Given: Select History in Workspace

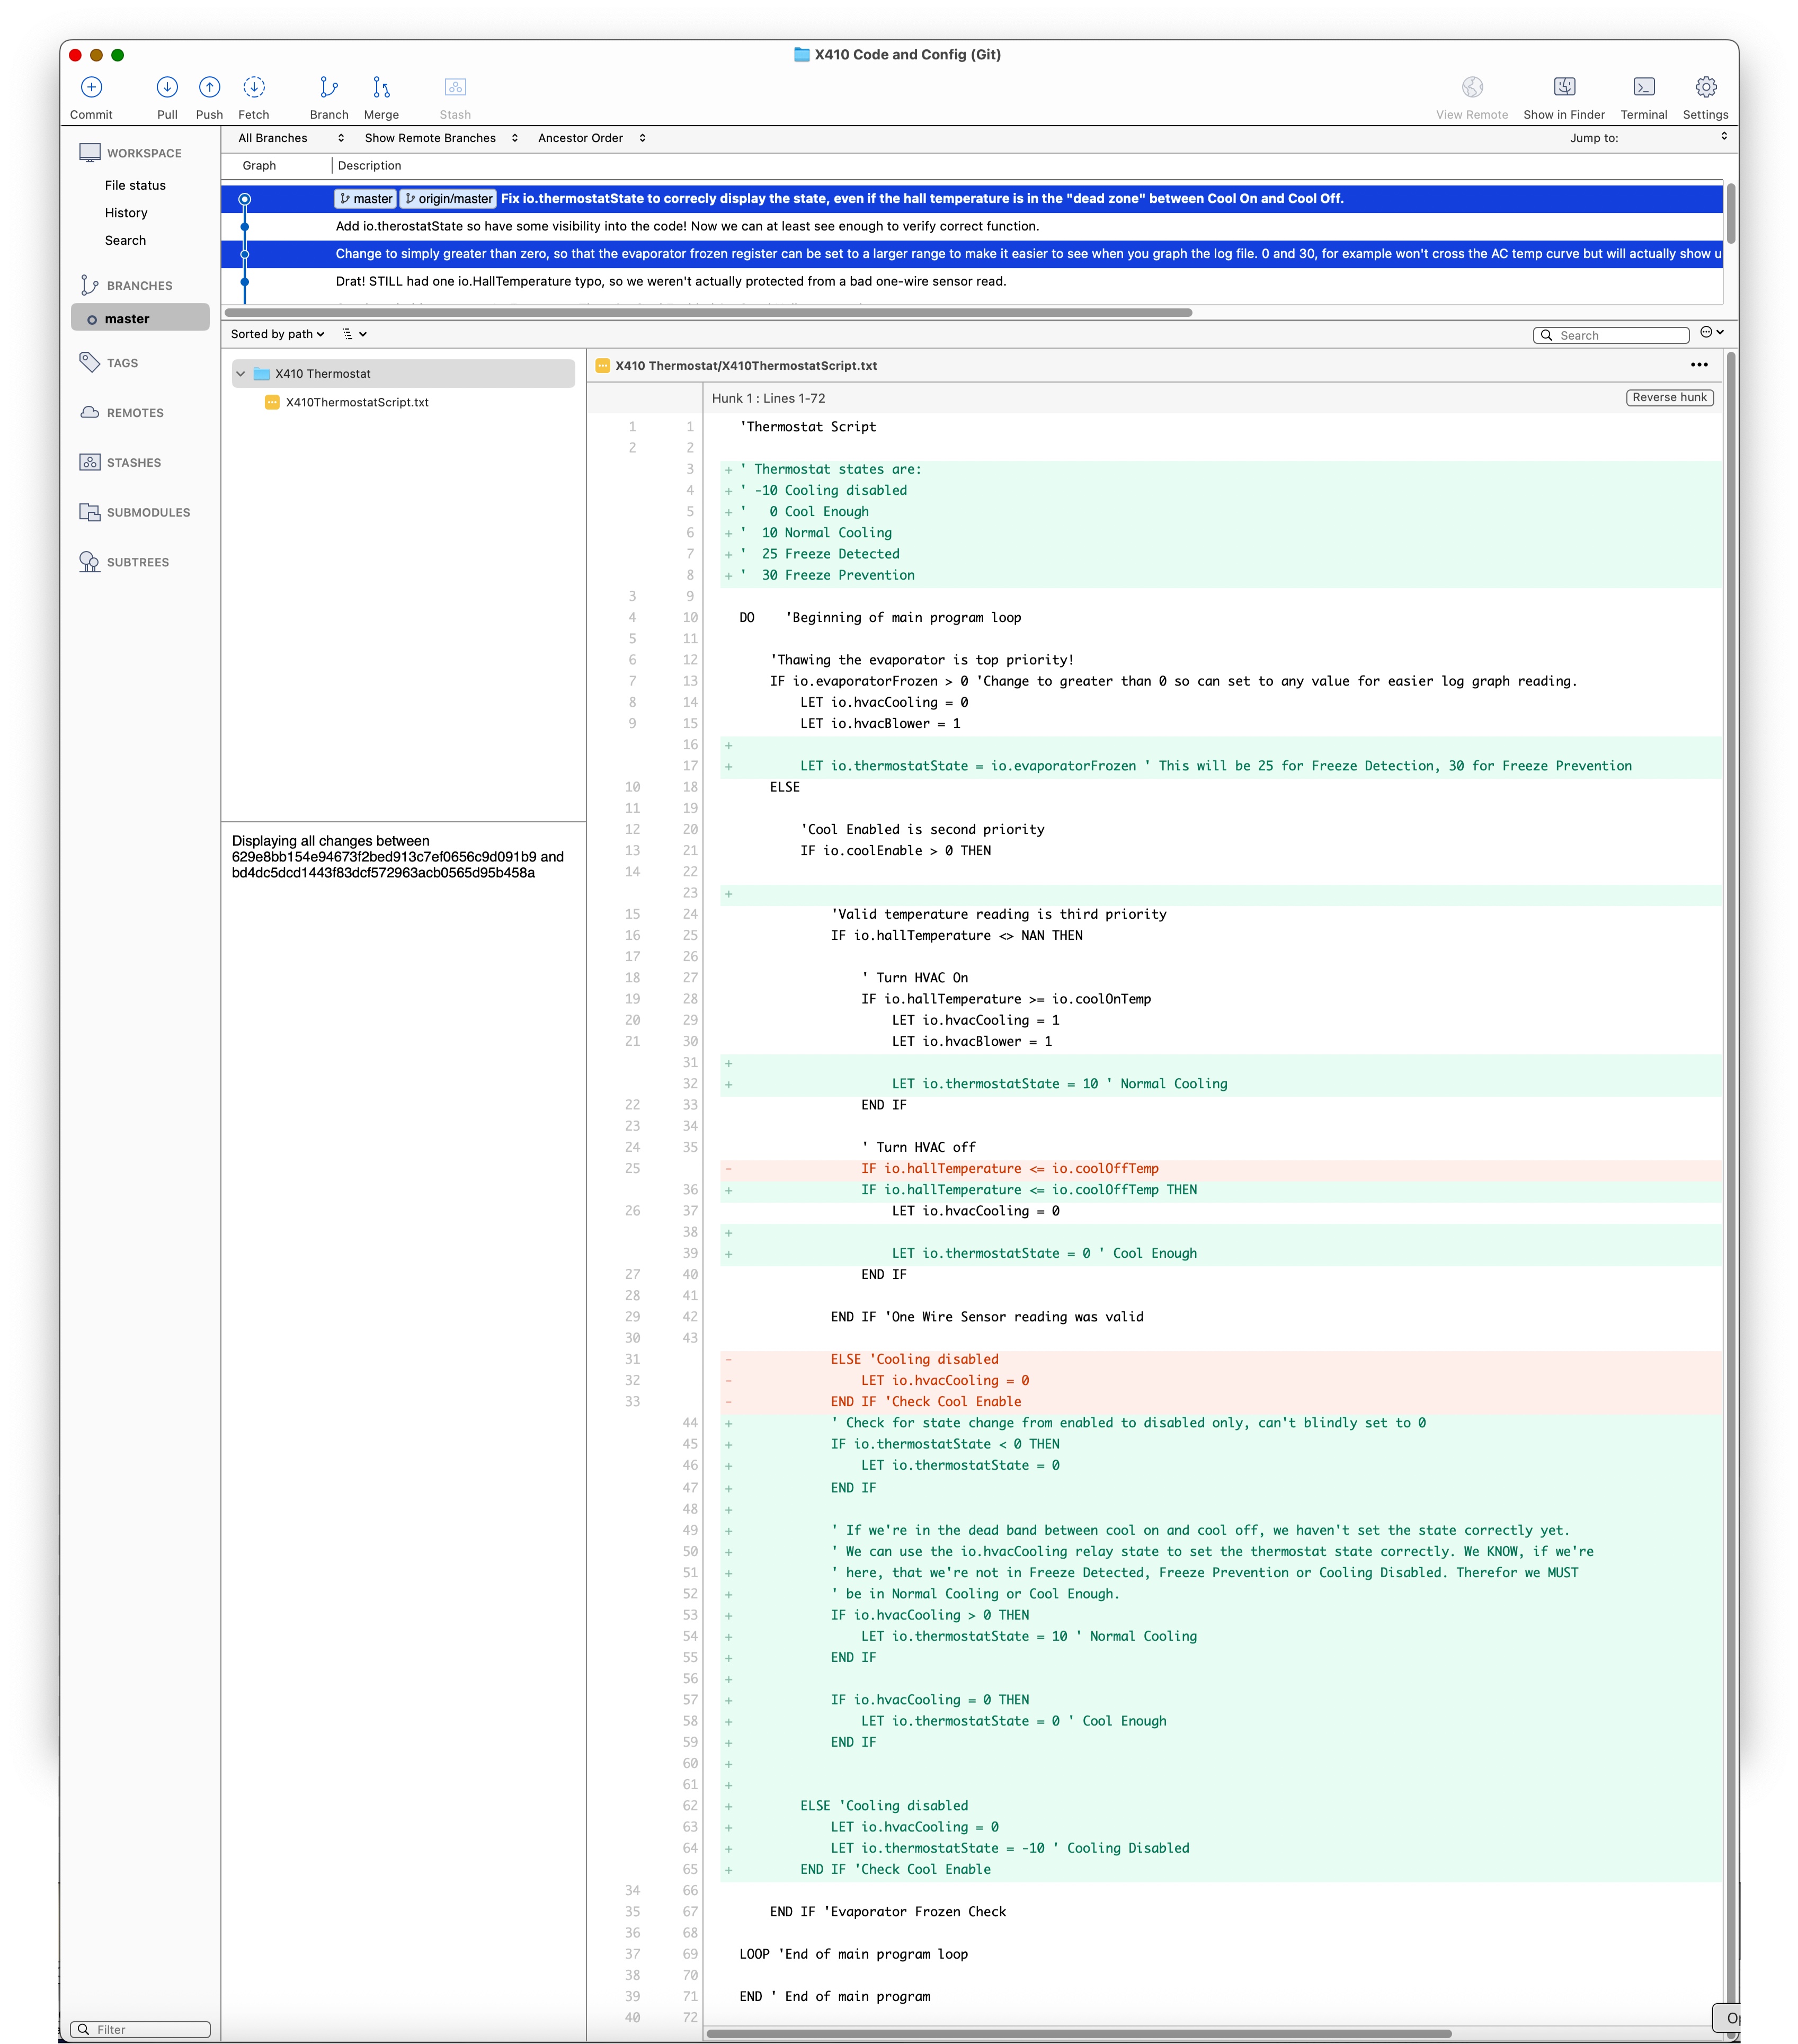Looking at the screenshot, I should coord(126,213).
